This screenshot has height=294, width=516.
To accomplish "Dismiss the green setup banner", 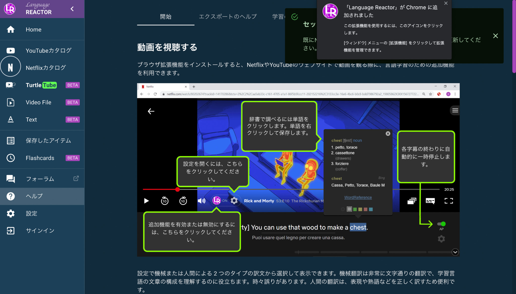I will (496, 36).
